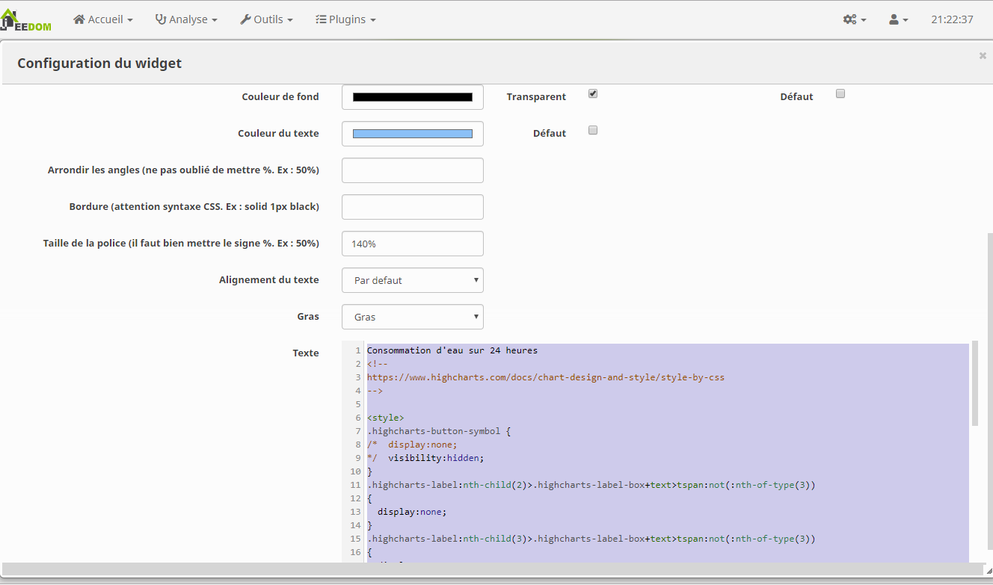
Task: Click the highcharts.com URL on line 3
Action: click(x=546, y=377)
